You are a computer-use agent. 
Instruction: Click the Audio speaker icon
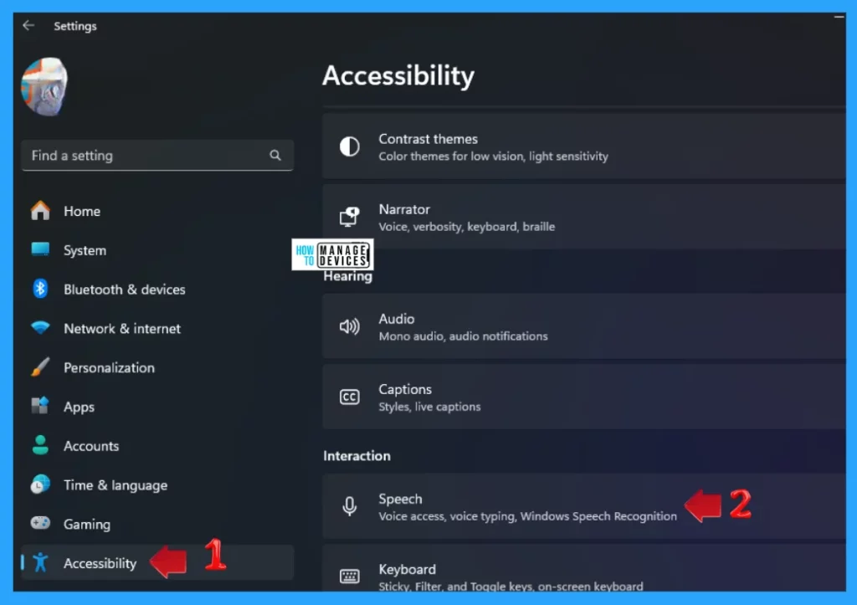coord(349,327)
